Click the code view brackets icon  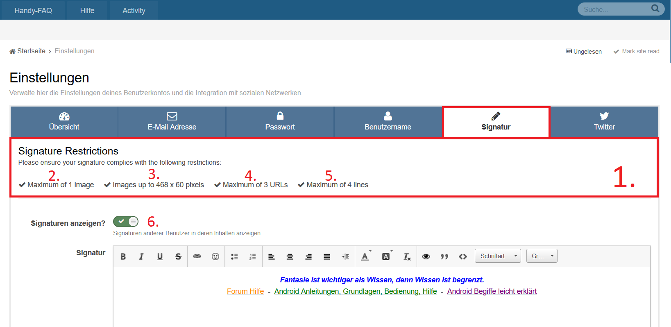coord(463,257)
